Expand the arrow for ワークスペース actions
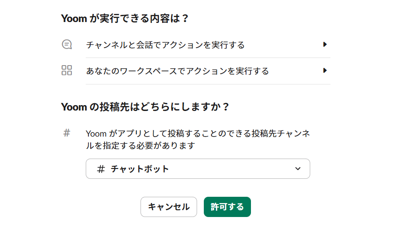 [325, 71]
